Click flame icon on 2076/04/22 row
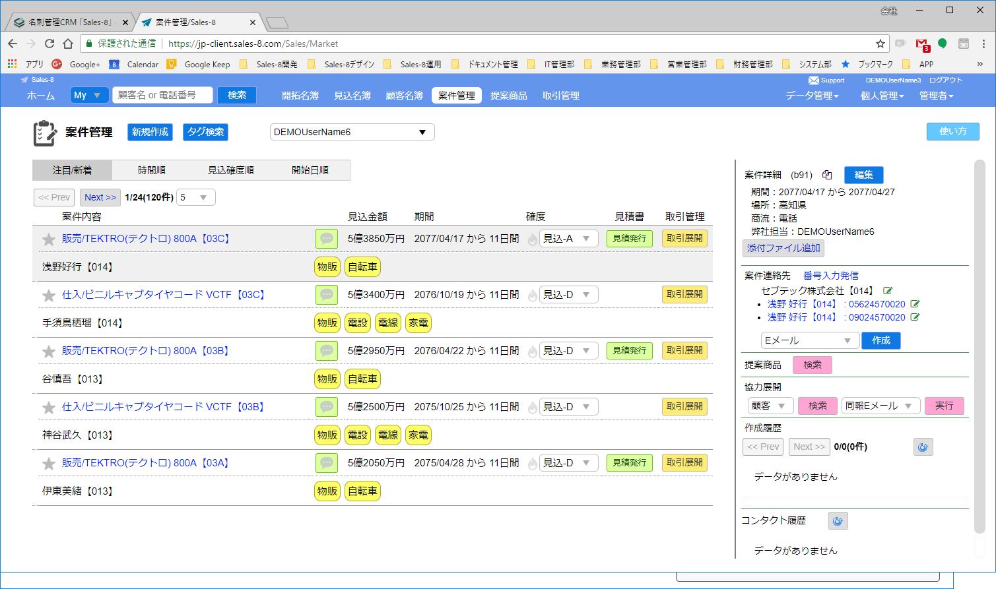 [532, 352]
